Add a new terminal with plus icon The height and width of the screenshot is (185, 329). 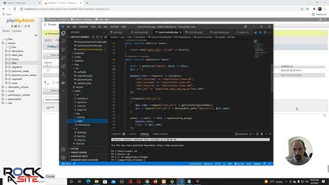(250, 134)
